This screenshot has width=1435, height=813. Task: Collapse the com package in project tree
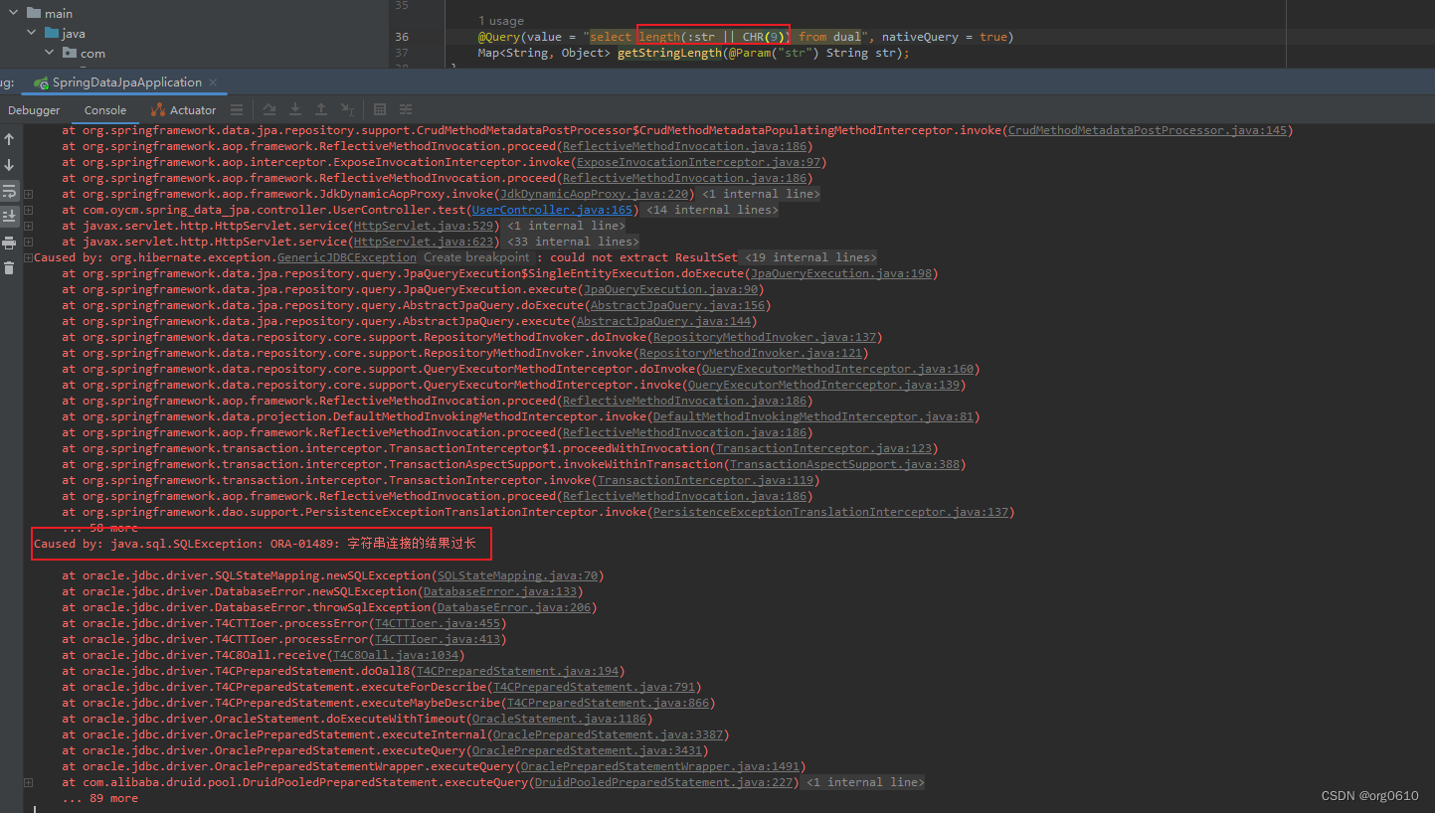[x=50, y=54]
